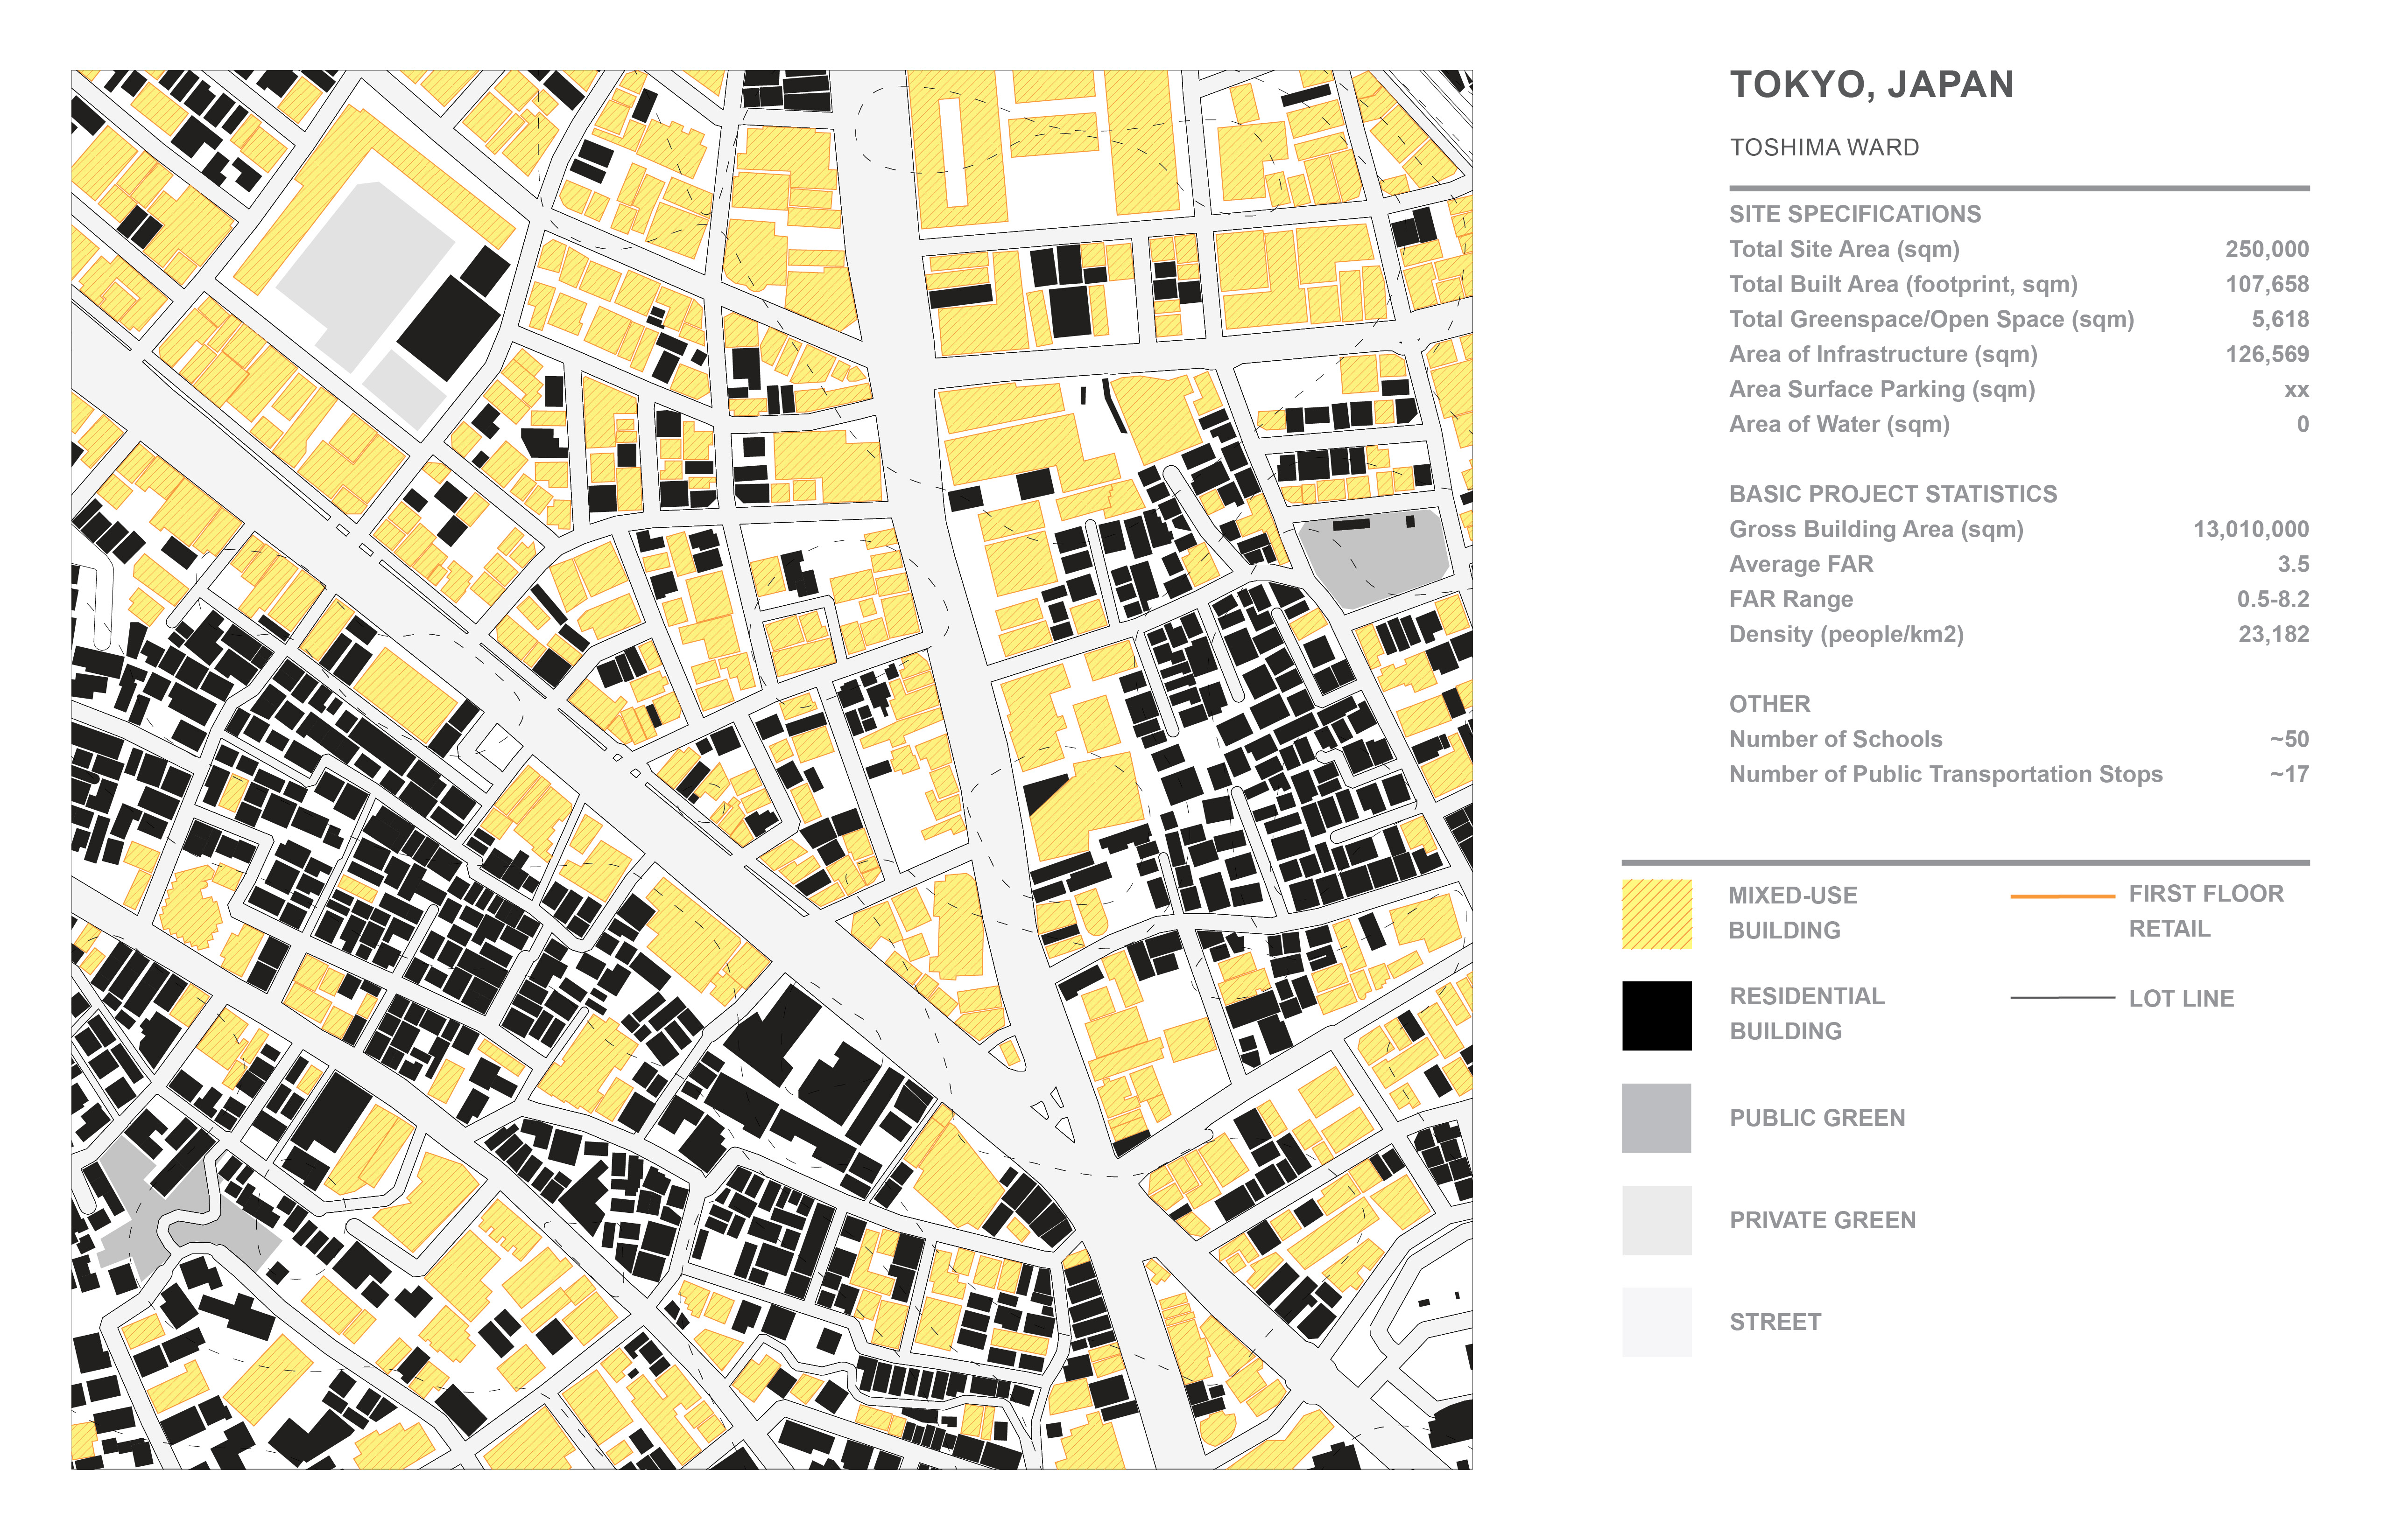
Task: Click the value 250,000
Action: [2267, 250]
